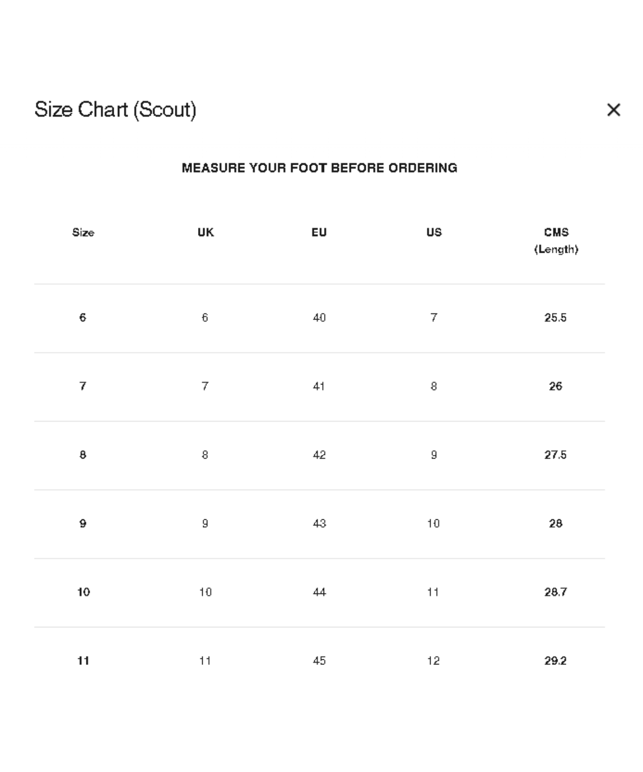
Task: Select the 26 cm length value
Action: 555,386
